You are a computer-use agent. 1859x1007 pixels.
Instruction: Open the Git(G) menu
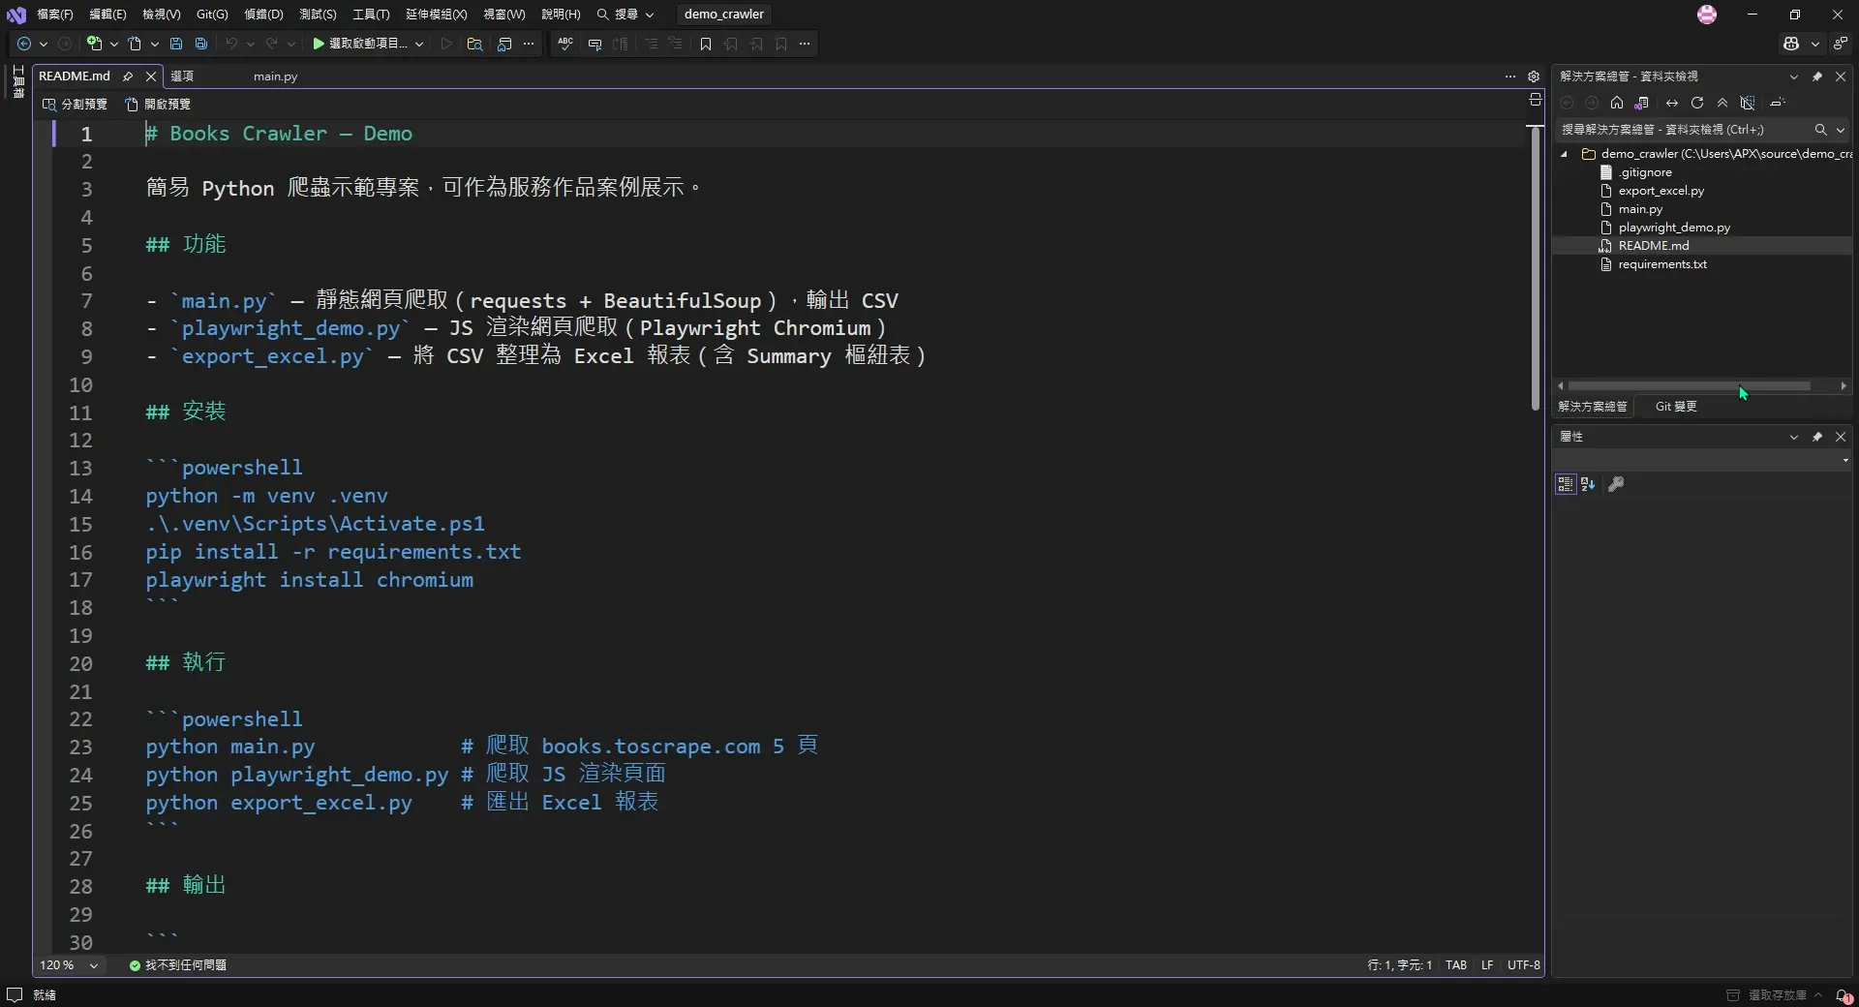212,15
